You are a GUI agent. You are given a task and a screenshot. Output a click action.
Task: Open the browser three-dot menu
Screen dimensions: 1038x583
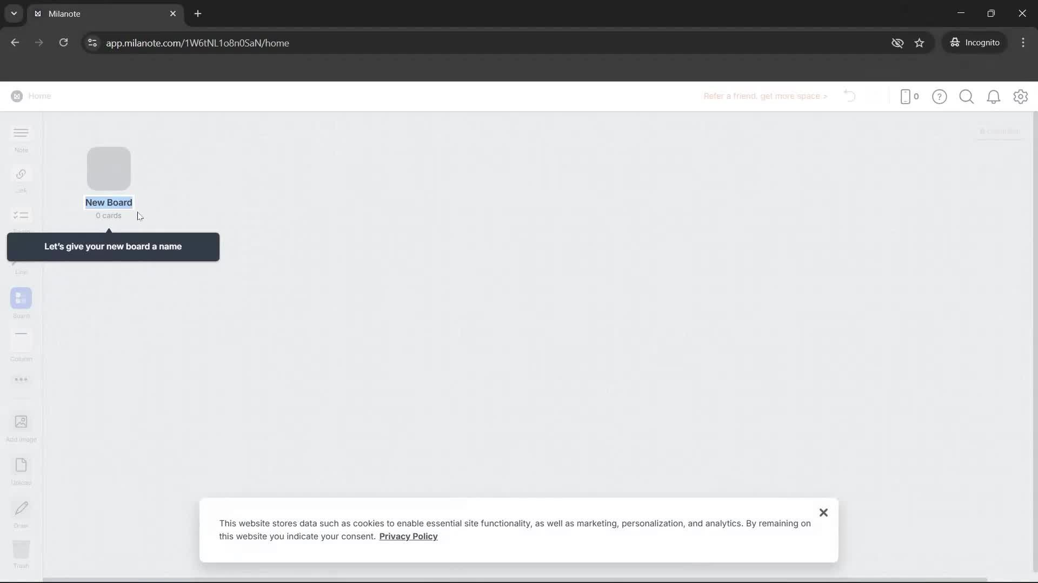pos(1023,43)
